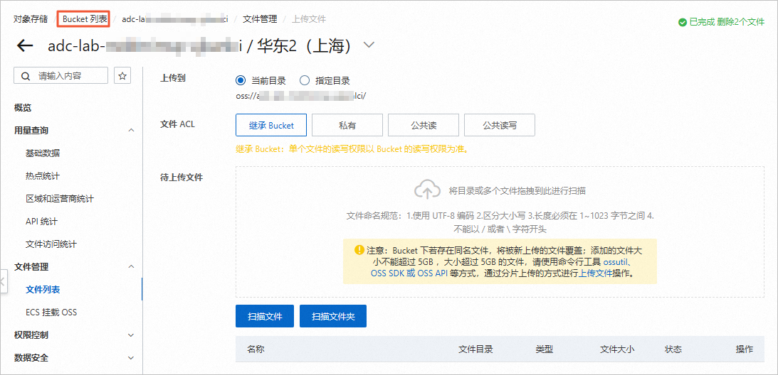Screen dimensions: 778x375
Task: Click the 文件大小 column header
Action: (617, 349)
